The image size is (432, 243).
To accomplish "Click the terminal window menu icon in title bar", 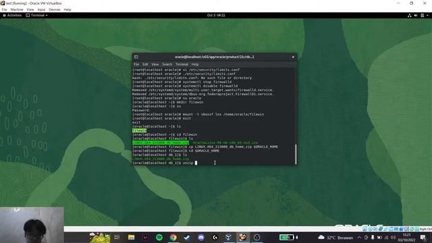I will tap(136, 57).
